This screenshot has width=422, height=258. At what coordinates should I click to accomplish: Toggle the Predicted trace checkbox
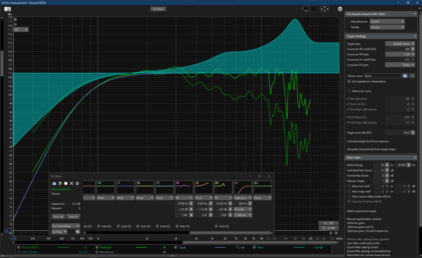pos(97,247)
